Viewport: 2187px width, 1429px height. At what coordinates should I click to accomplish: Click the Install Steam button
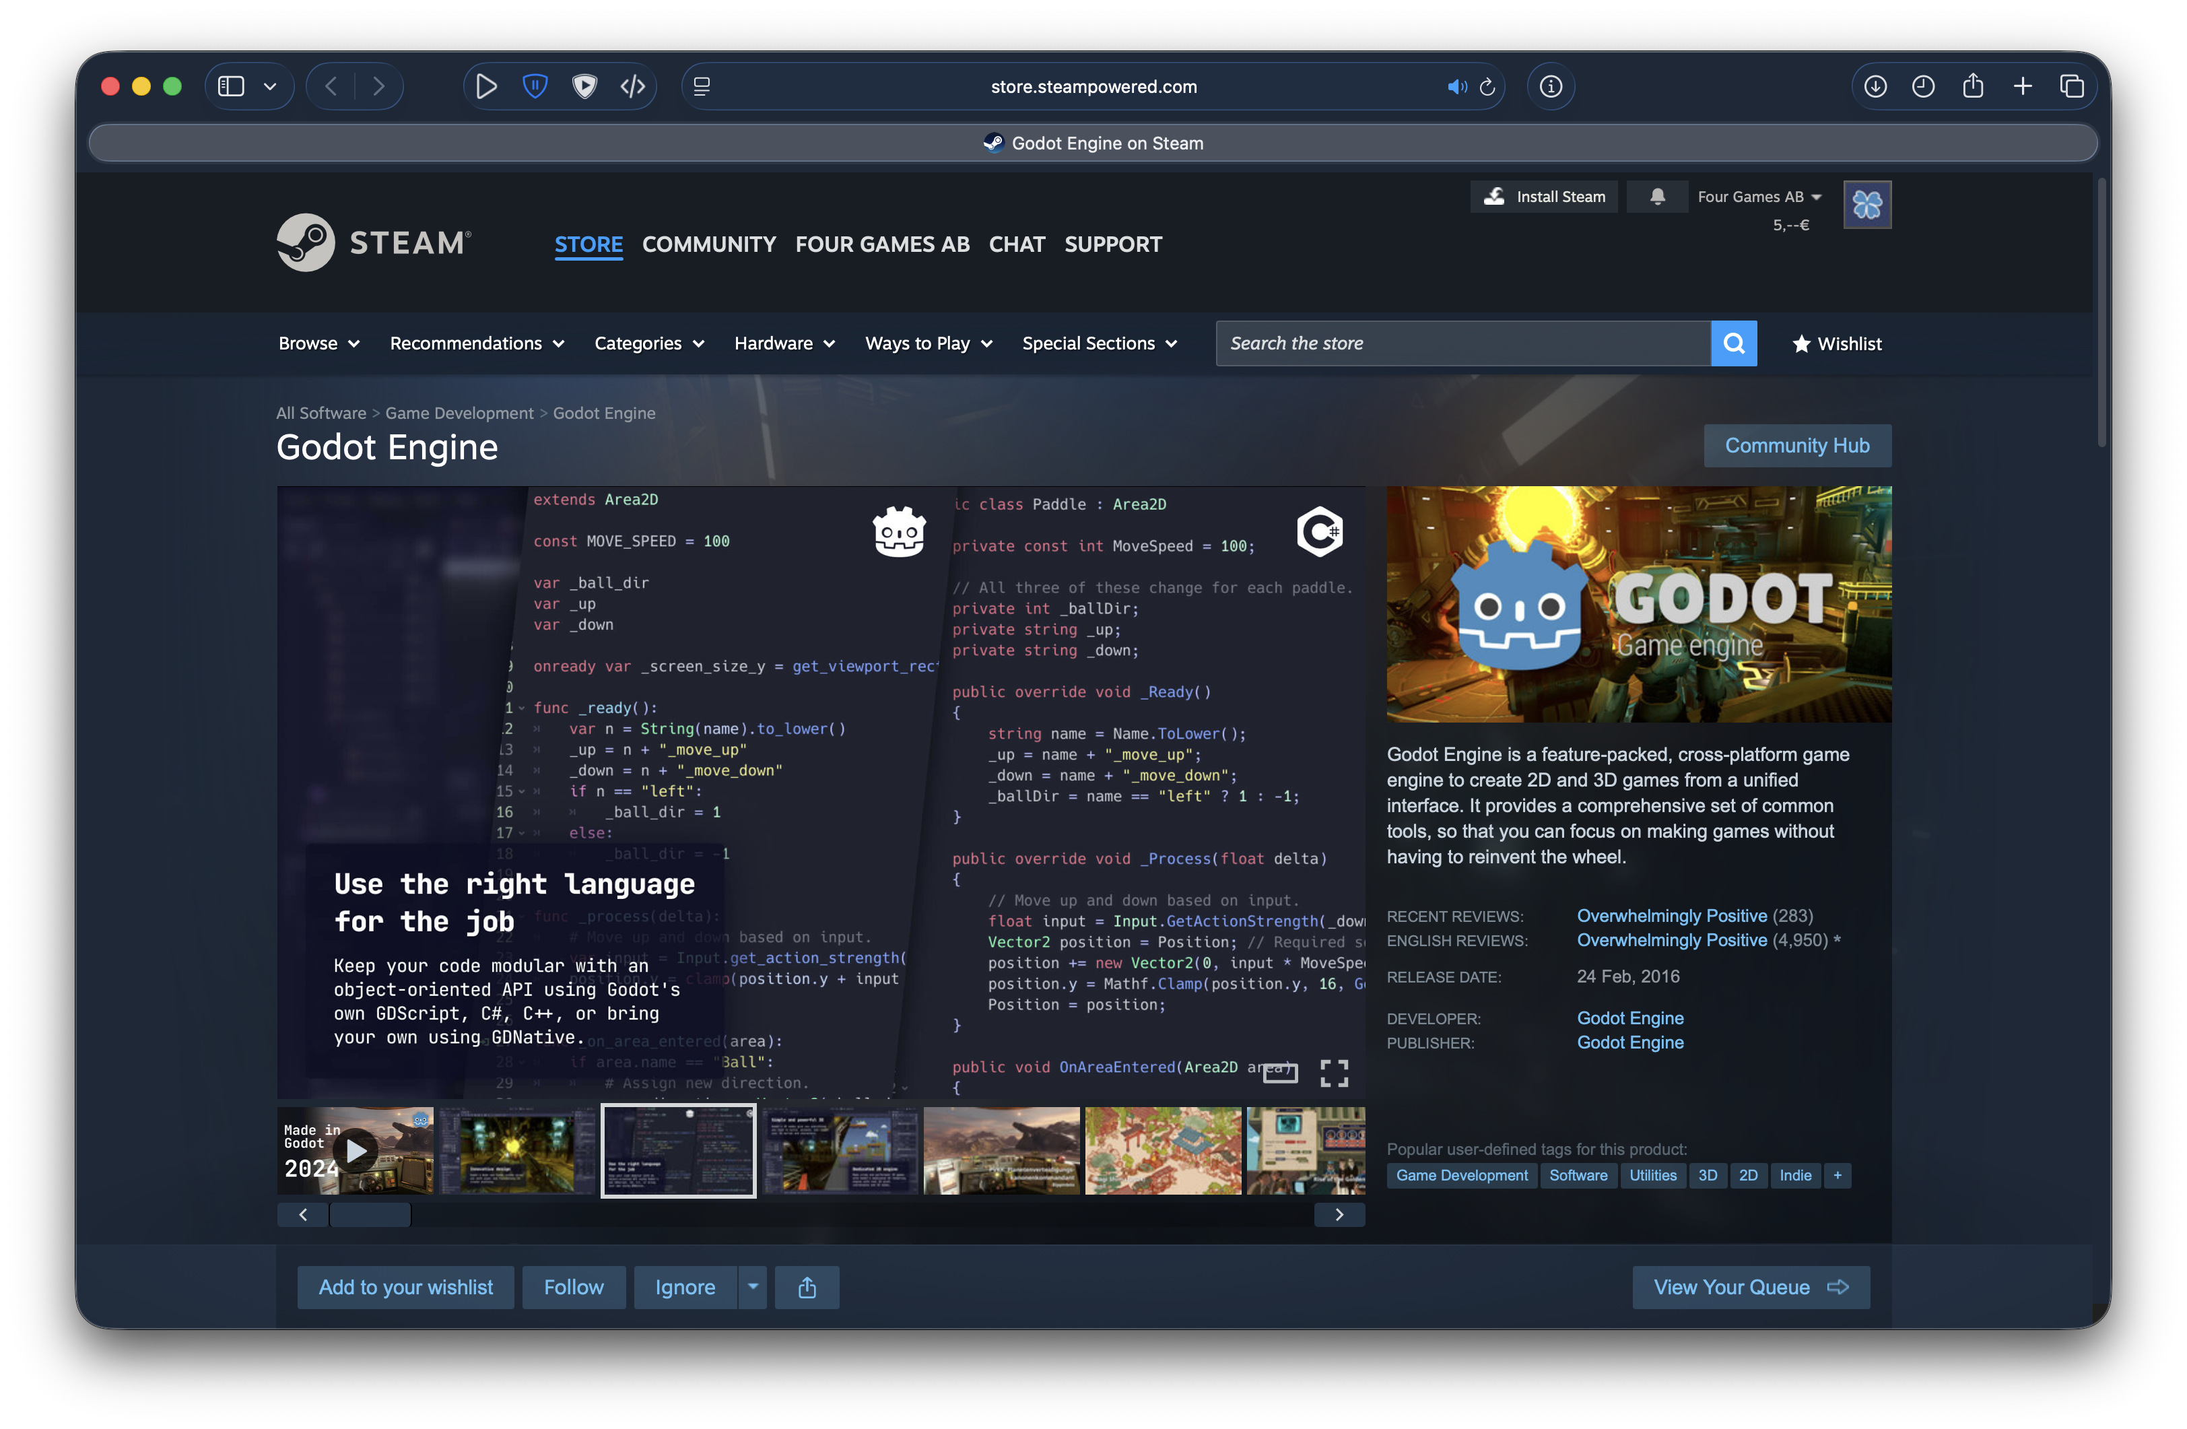point(1545,197)
